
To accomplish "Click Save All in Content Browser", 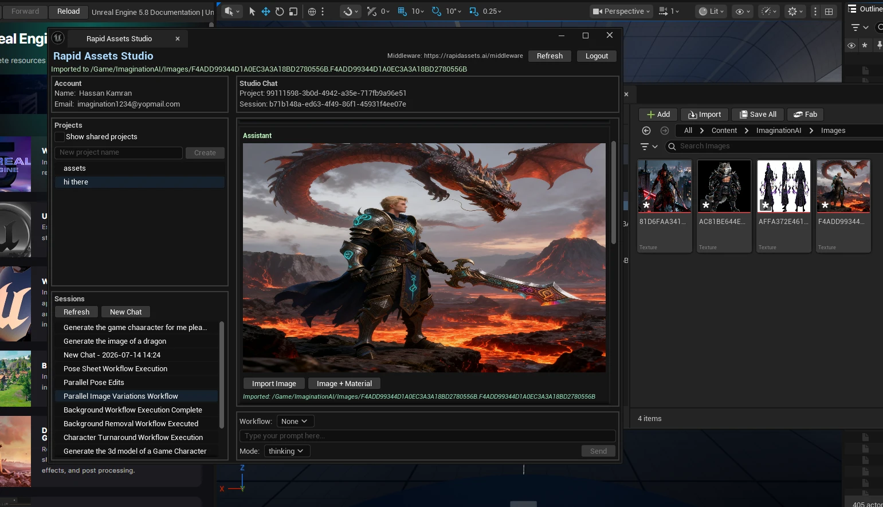I will (758, 115).
